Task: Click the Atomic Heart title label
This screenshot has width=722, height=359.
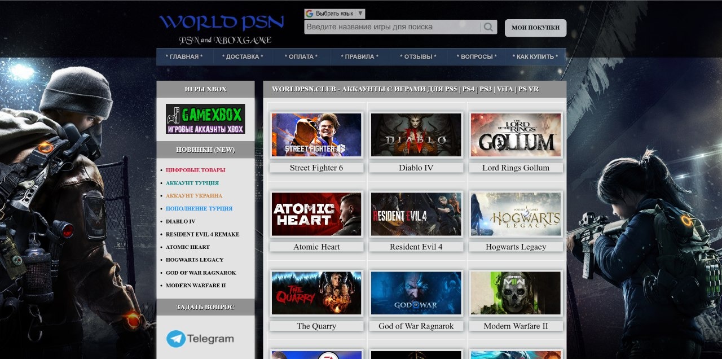Action: (316, 247)
